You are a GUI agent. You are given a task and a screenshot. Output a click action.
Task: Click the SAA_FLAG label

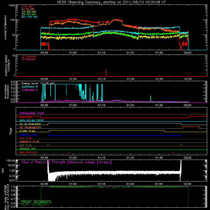(26, 138)
